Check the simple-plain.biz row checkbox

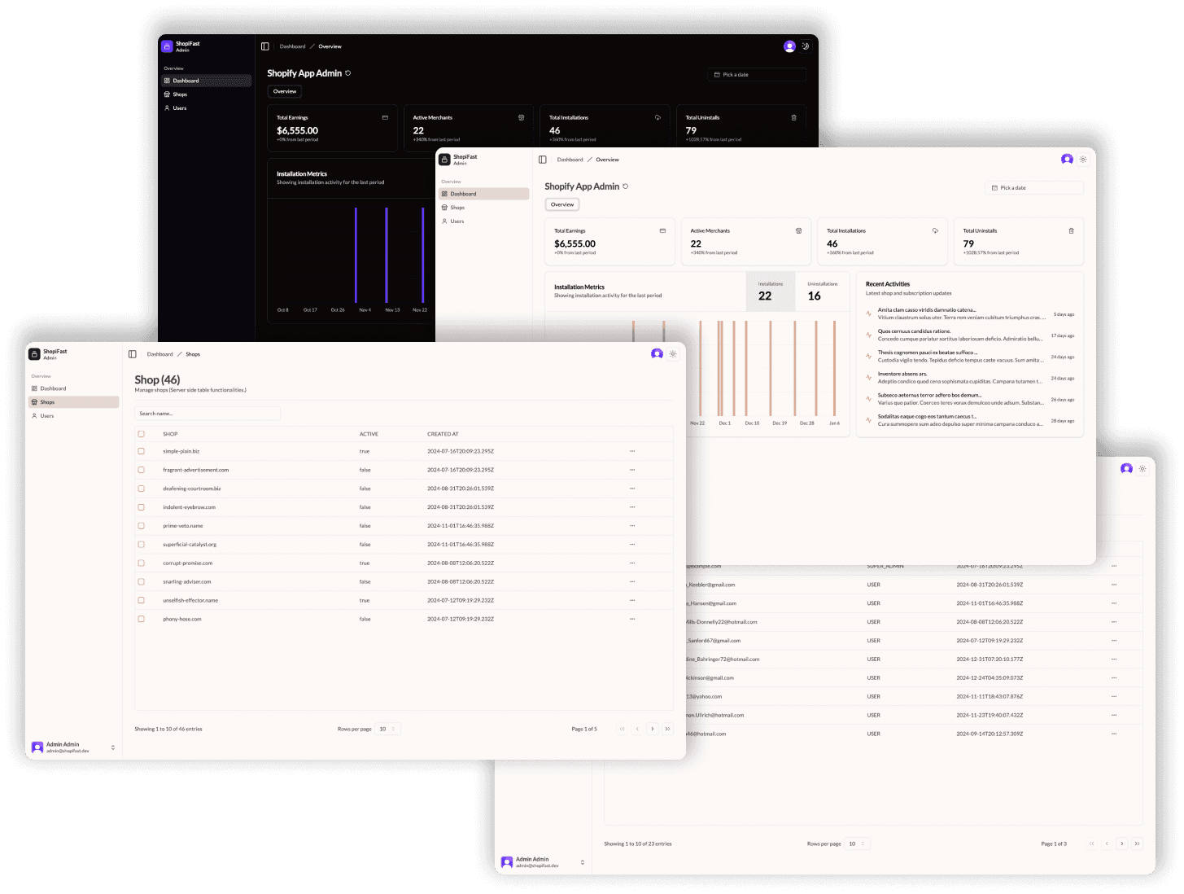click(x=142, y=451)
